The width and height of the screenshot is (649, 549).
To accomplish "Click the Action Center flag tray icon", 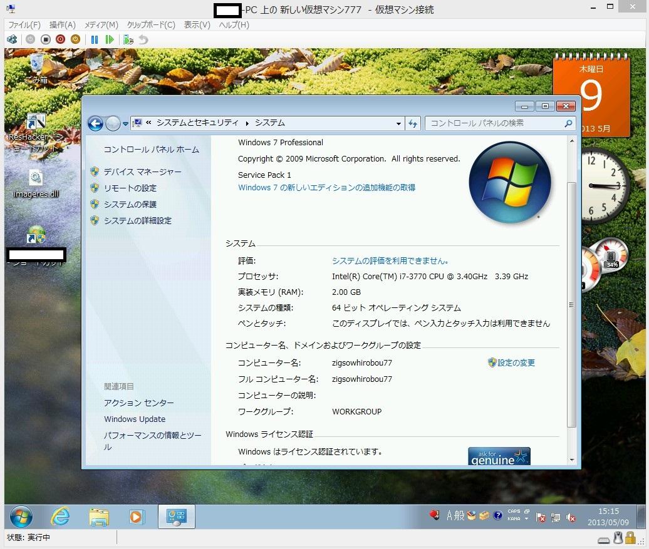I will point(541,517).
